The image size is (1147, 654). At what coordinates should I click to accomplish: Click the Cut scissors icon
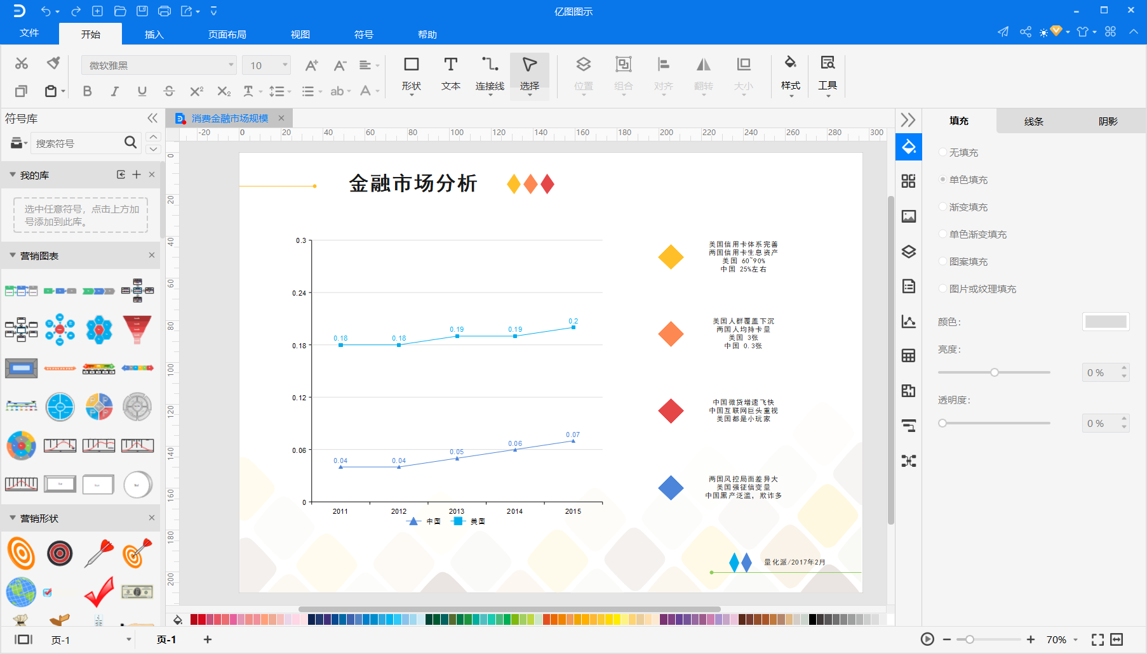click(x=22, y=63)
